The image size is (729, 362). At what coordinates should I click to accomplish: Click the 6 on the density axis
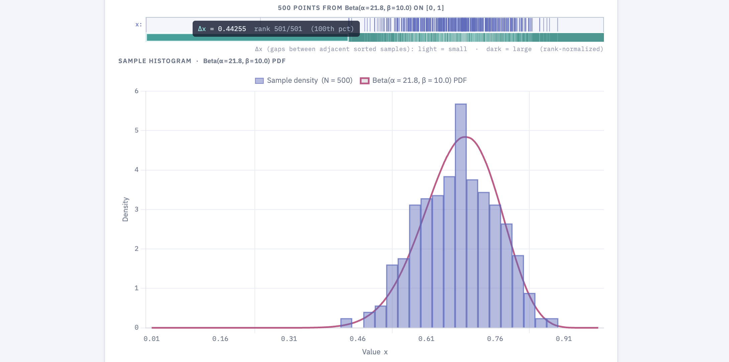pyautogui.click(x=136, y=90)
